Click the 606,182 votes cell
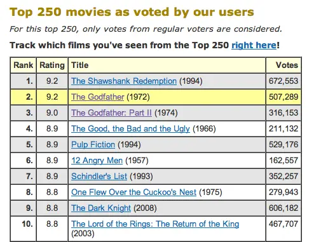This screenshot has height=242, width=314. point(283,208)
